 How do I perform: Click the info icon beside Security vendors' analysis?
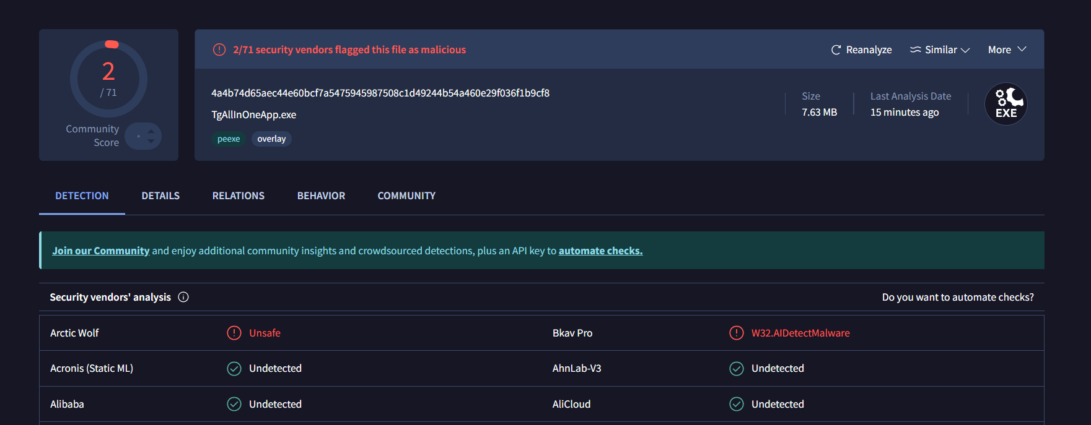[183, 297]
